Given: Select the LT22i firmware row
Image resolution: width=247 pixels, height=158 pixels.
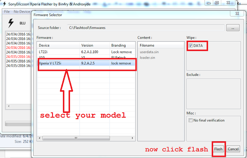Looking at the screenshot, I should (86, 52).
